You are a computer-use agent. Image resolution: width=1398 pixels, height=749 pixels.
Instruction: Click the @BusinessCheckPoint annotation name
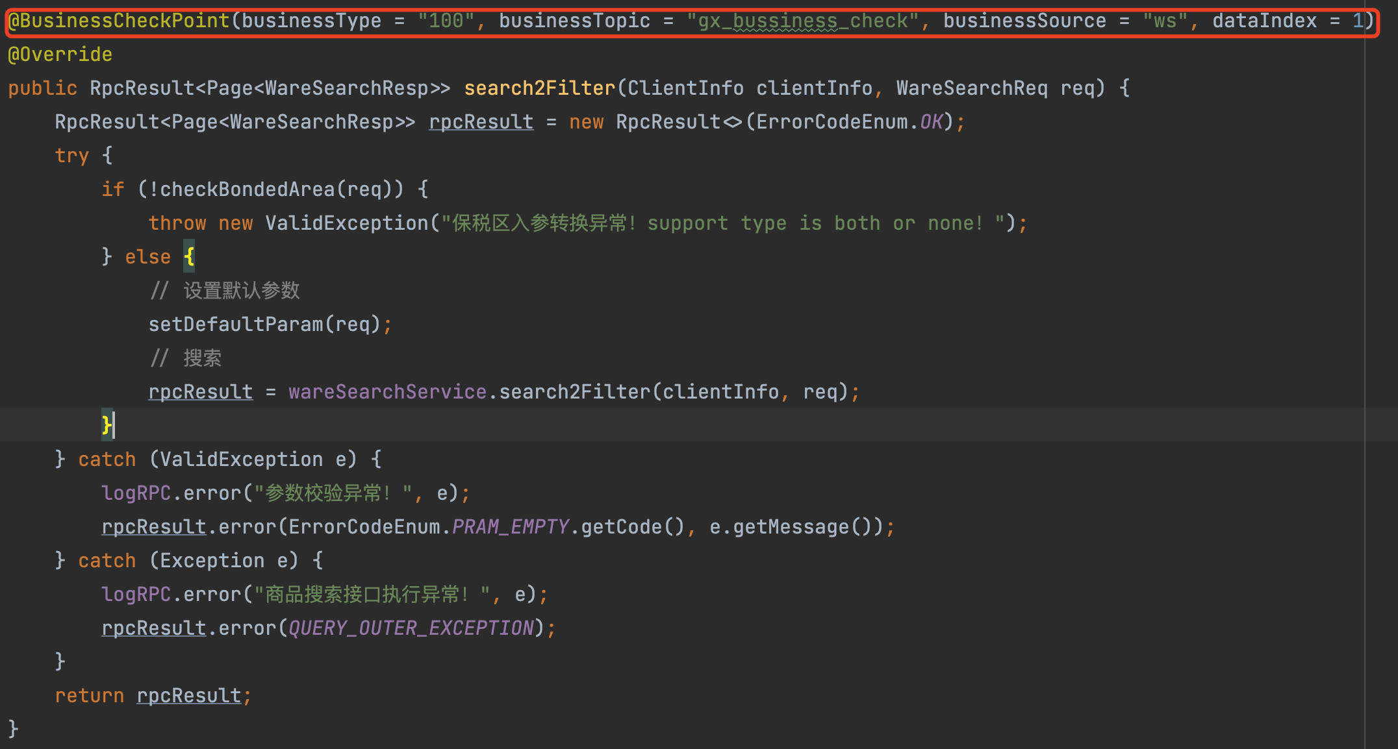pyautogui.click(x=119, y=21)
